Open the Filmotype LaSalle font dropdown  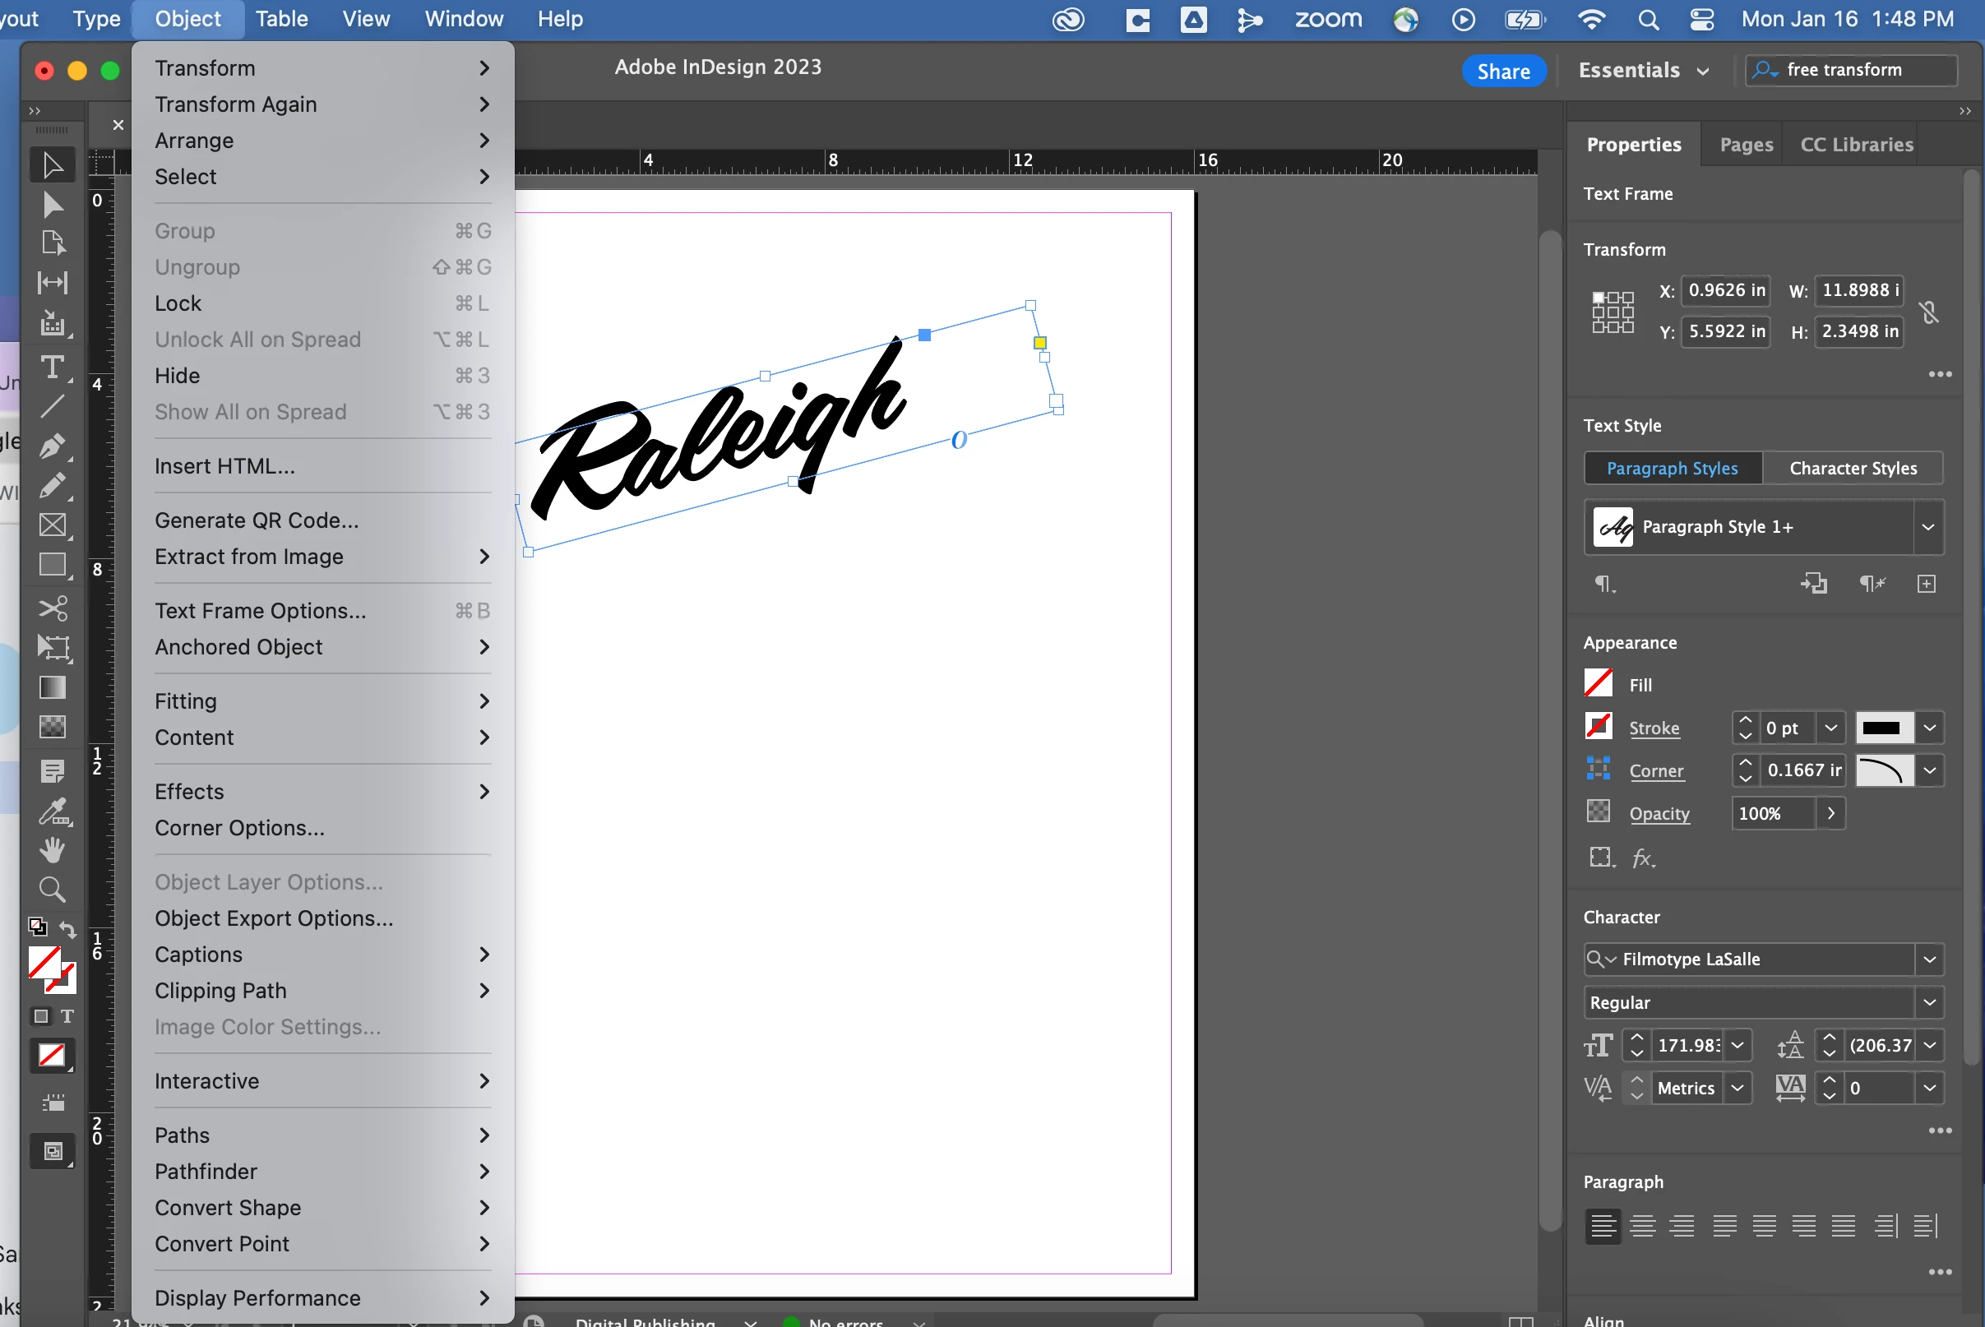coord(1929,959)
